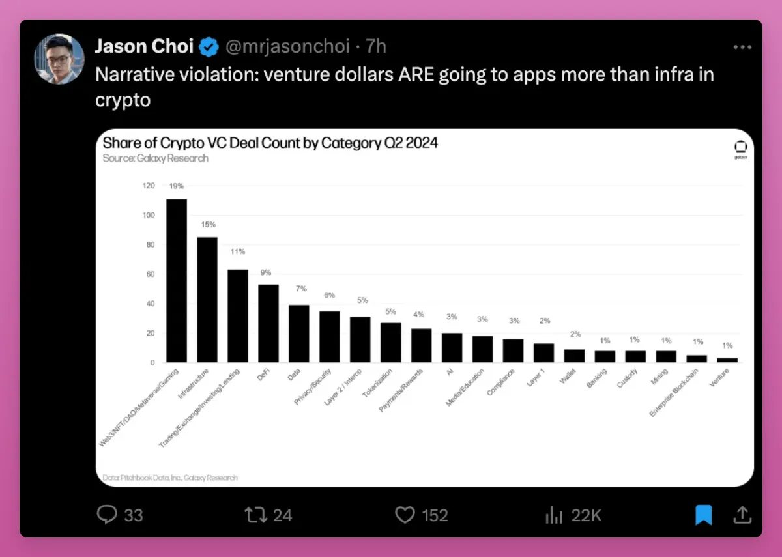The height and width of the screenshot is (557, 782).
Task: Click the blue verified checkmark badge
Action: point(209,47)
